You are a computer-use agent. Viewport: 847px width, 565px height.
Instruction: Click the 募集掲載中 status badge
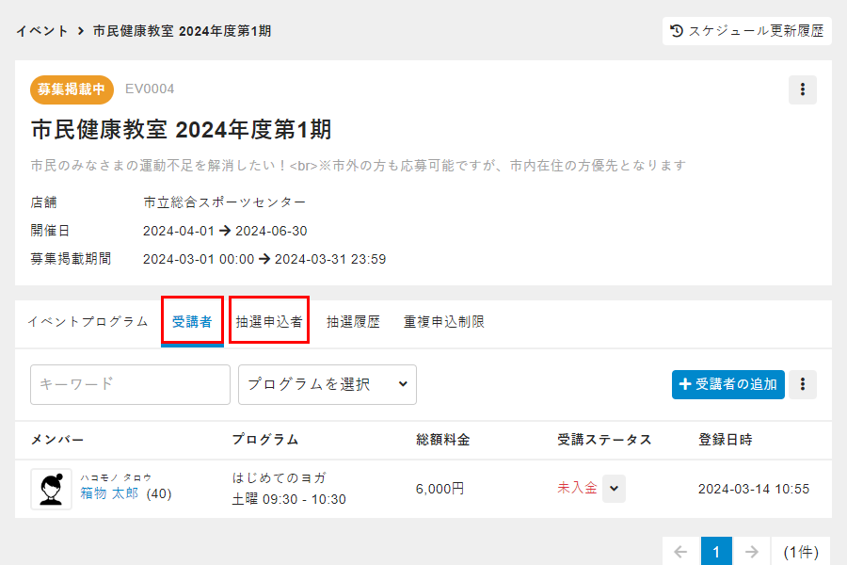tap(72, 89)
